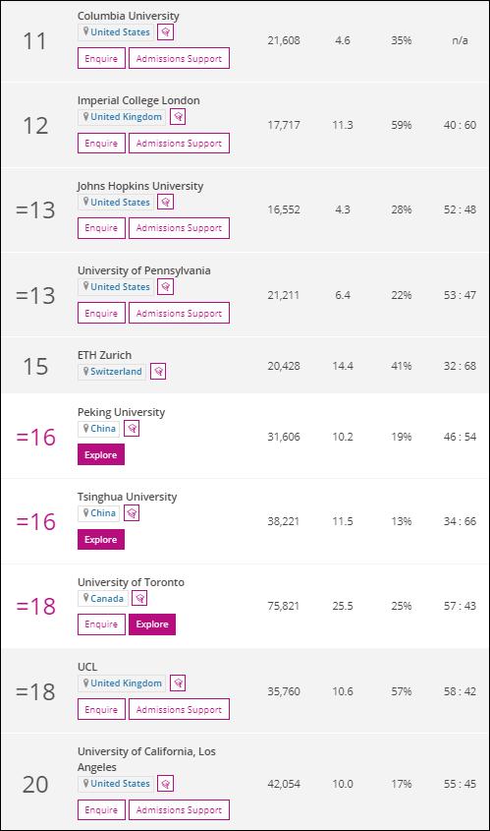The height and width of the screenshot is (831, 490).
Task: Click Enquire under UCL
Action: tap(101, 709)
